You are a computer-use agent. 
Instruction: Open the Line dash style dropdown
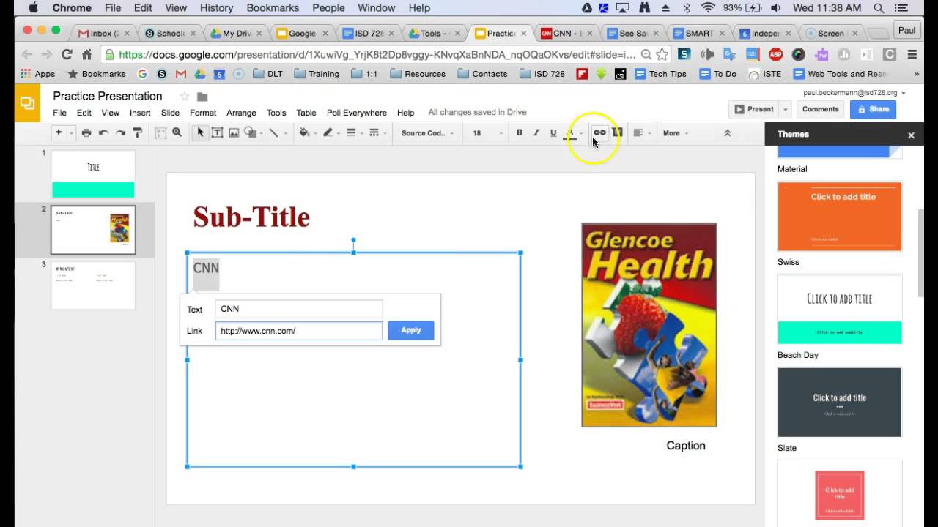pos(377,133)
